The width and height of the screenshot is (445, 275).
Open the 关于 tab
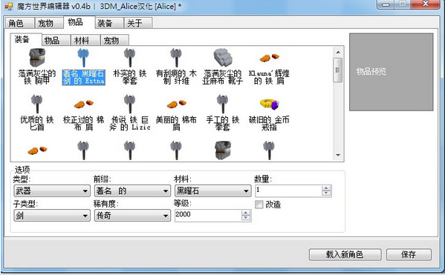pyautogui.click(x=138, y=23)
